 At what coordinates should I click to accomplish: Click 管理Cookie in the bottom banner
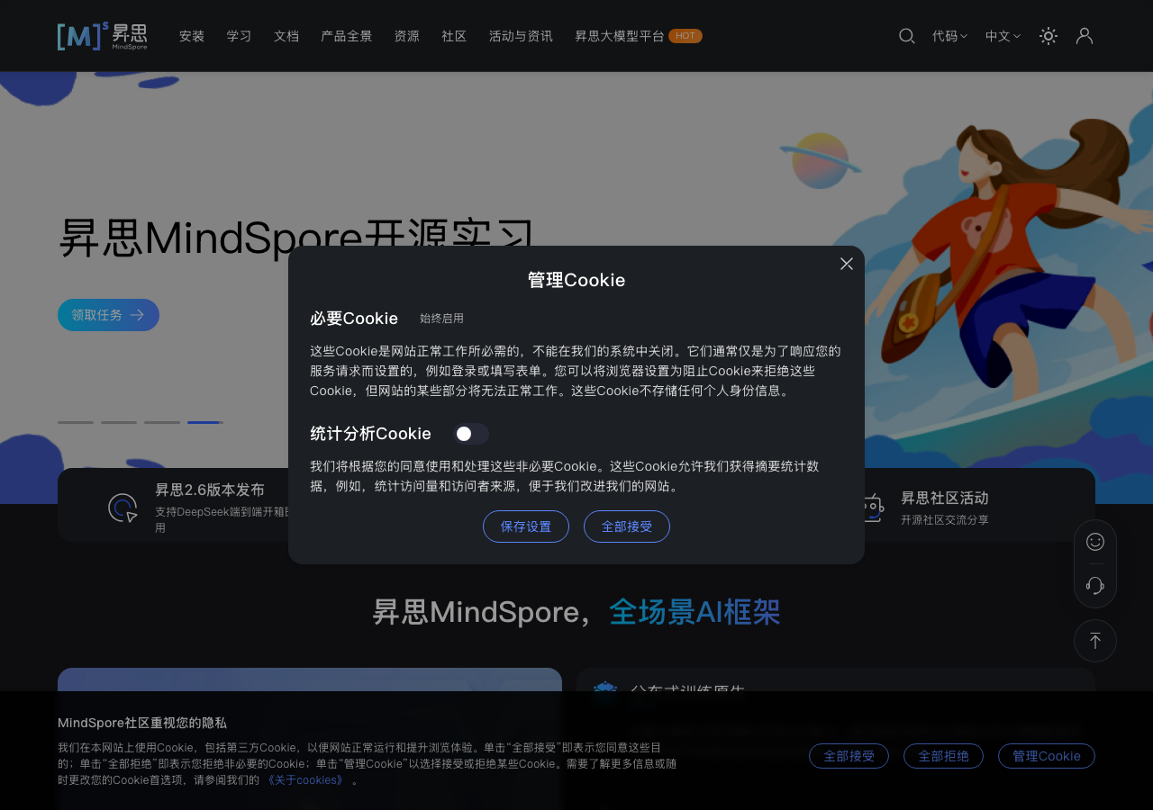pos(1047,756)
